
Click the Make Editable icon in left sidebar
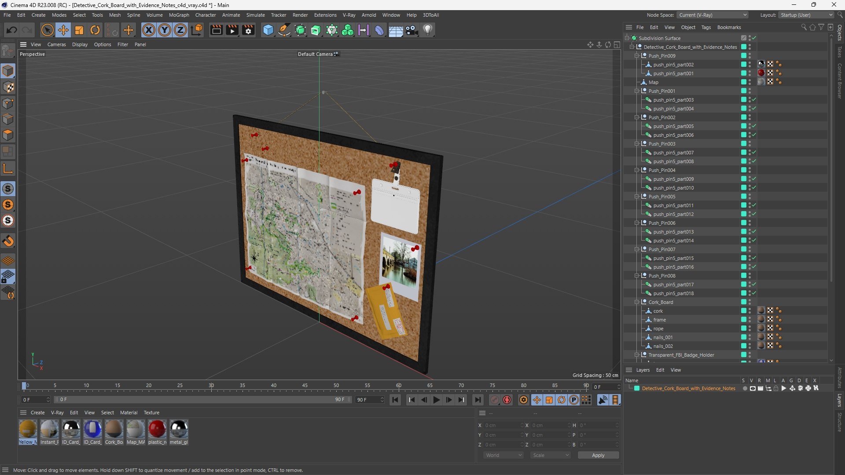tap(8, 51)
